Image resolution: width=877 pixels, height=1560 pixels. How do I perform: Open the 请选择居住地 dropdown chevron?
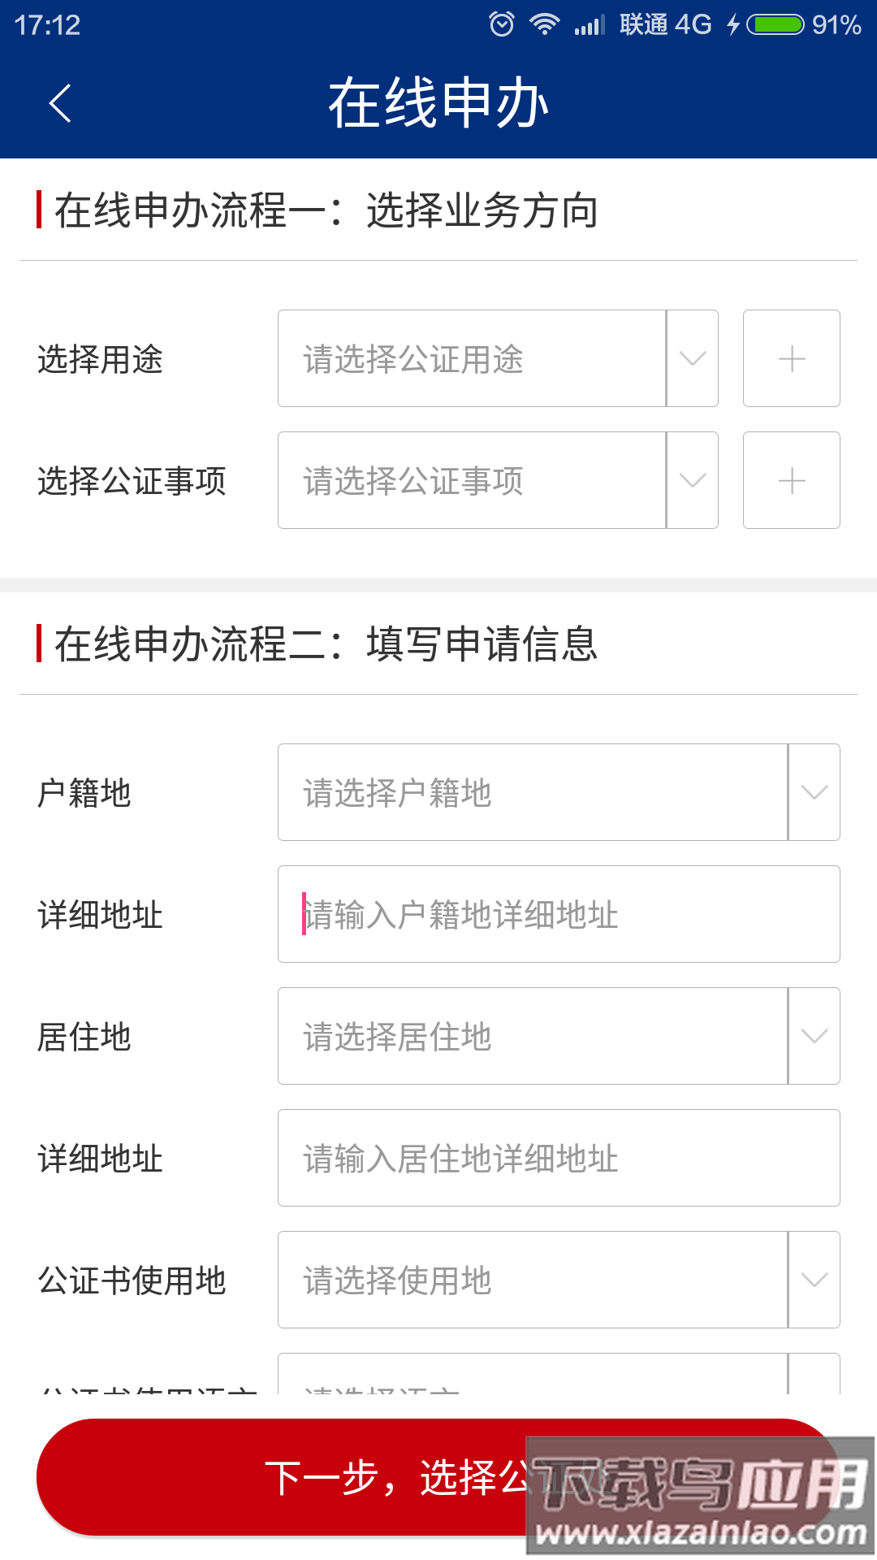pyautogui.click(x=814, y=1036)
